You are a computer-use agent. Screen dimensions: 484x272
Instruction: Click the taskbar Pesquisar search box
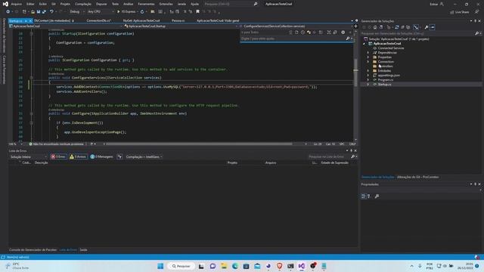click(x=181, y=266)
